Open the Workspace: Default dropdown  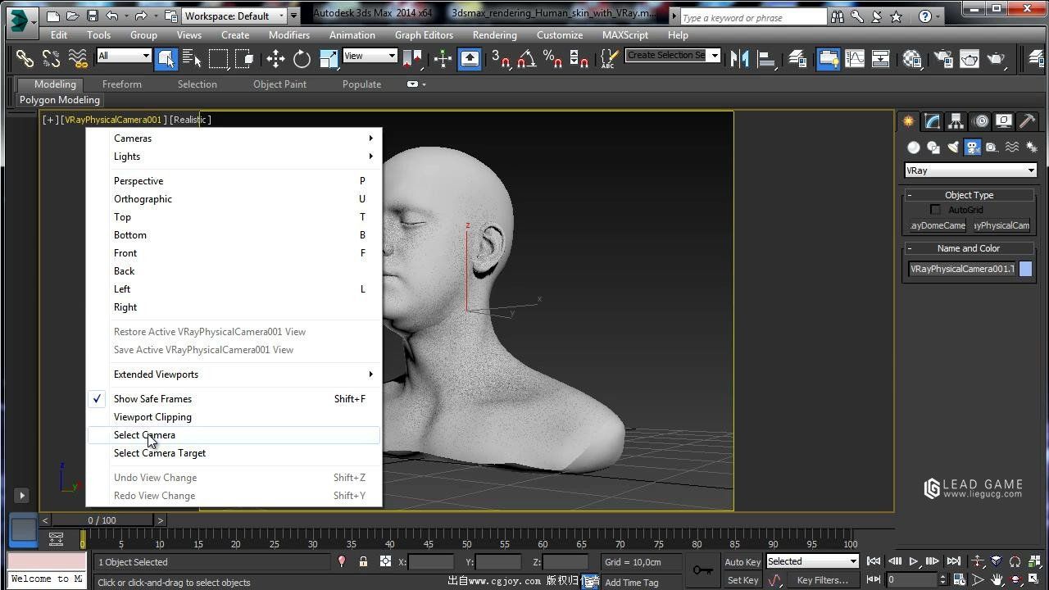(x=234, y=16)
